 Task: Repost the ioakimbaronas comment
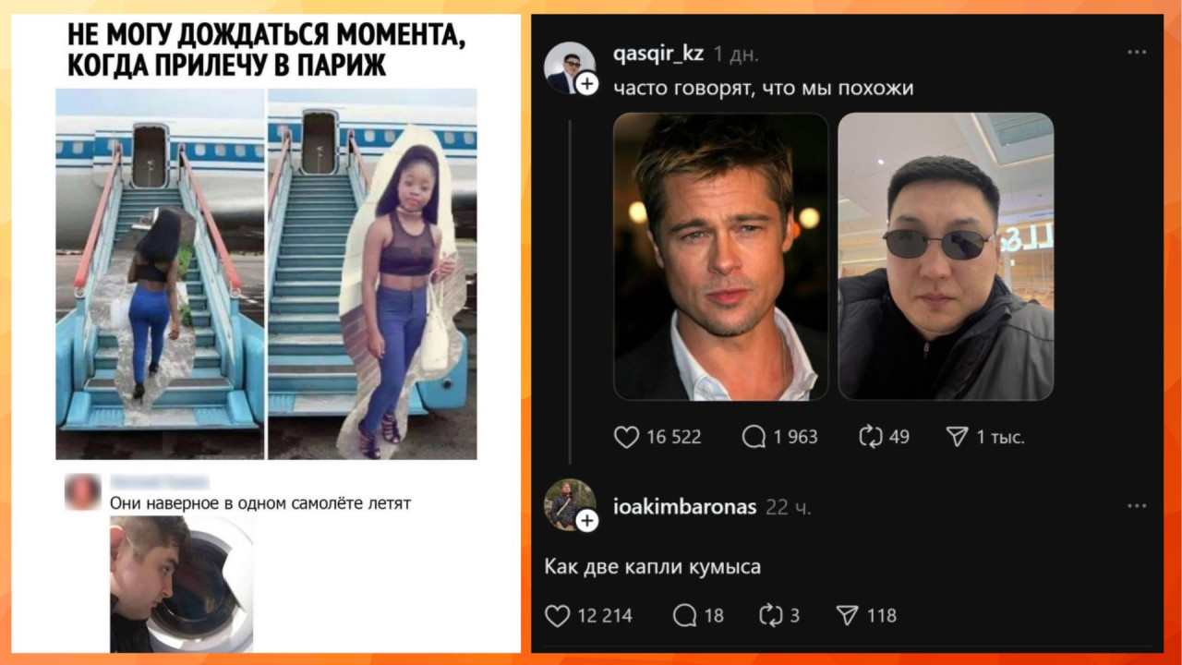point(771,615)
